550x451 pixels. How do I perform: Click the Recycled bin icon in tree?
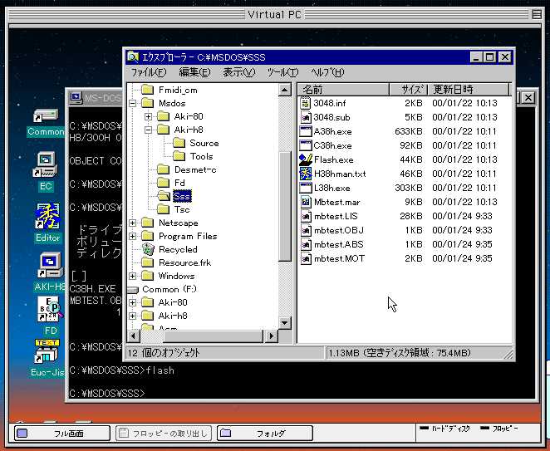tap(148, 249)
